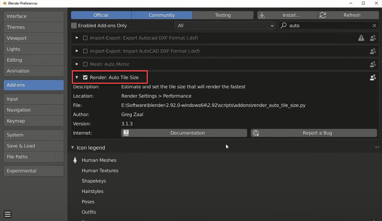Enable Import AutoCAD DXF Format add-on checkbox
The height and width of the screenshot is (221, 382).
tap(85, 51)
